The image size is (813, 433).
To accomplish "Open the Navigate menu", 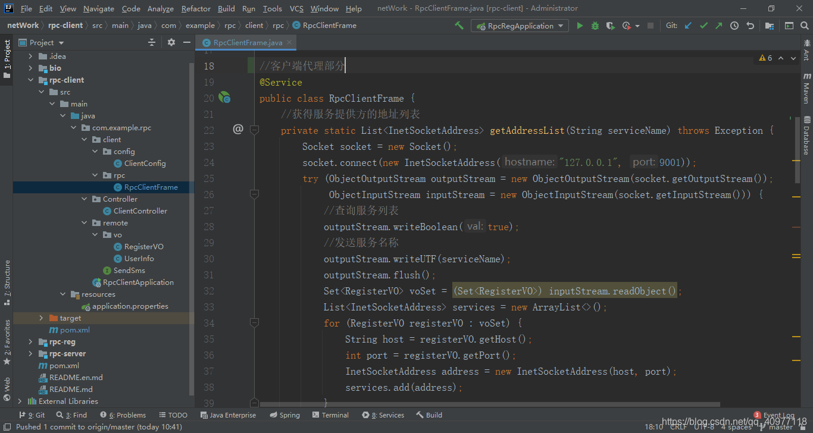I will pyautogui.click(x=99, y=8).
